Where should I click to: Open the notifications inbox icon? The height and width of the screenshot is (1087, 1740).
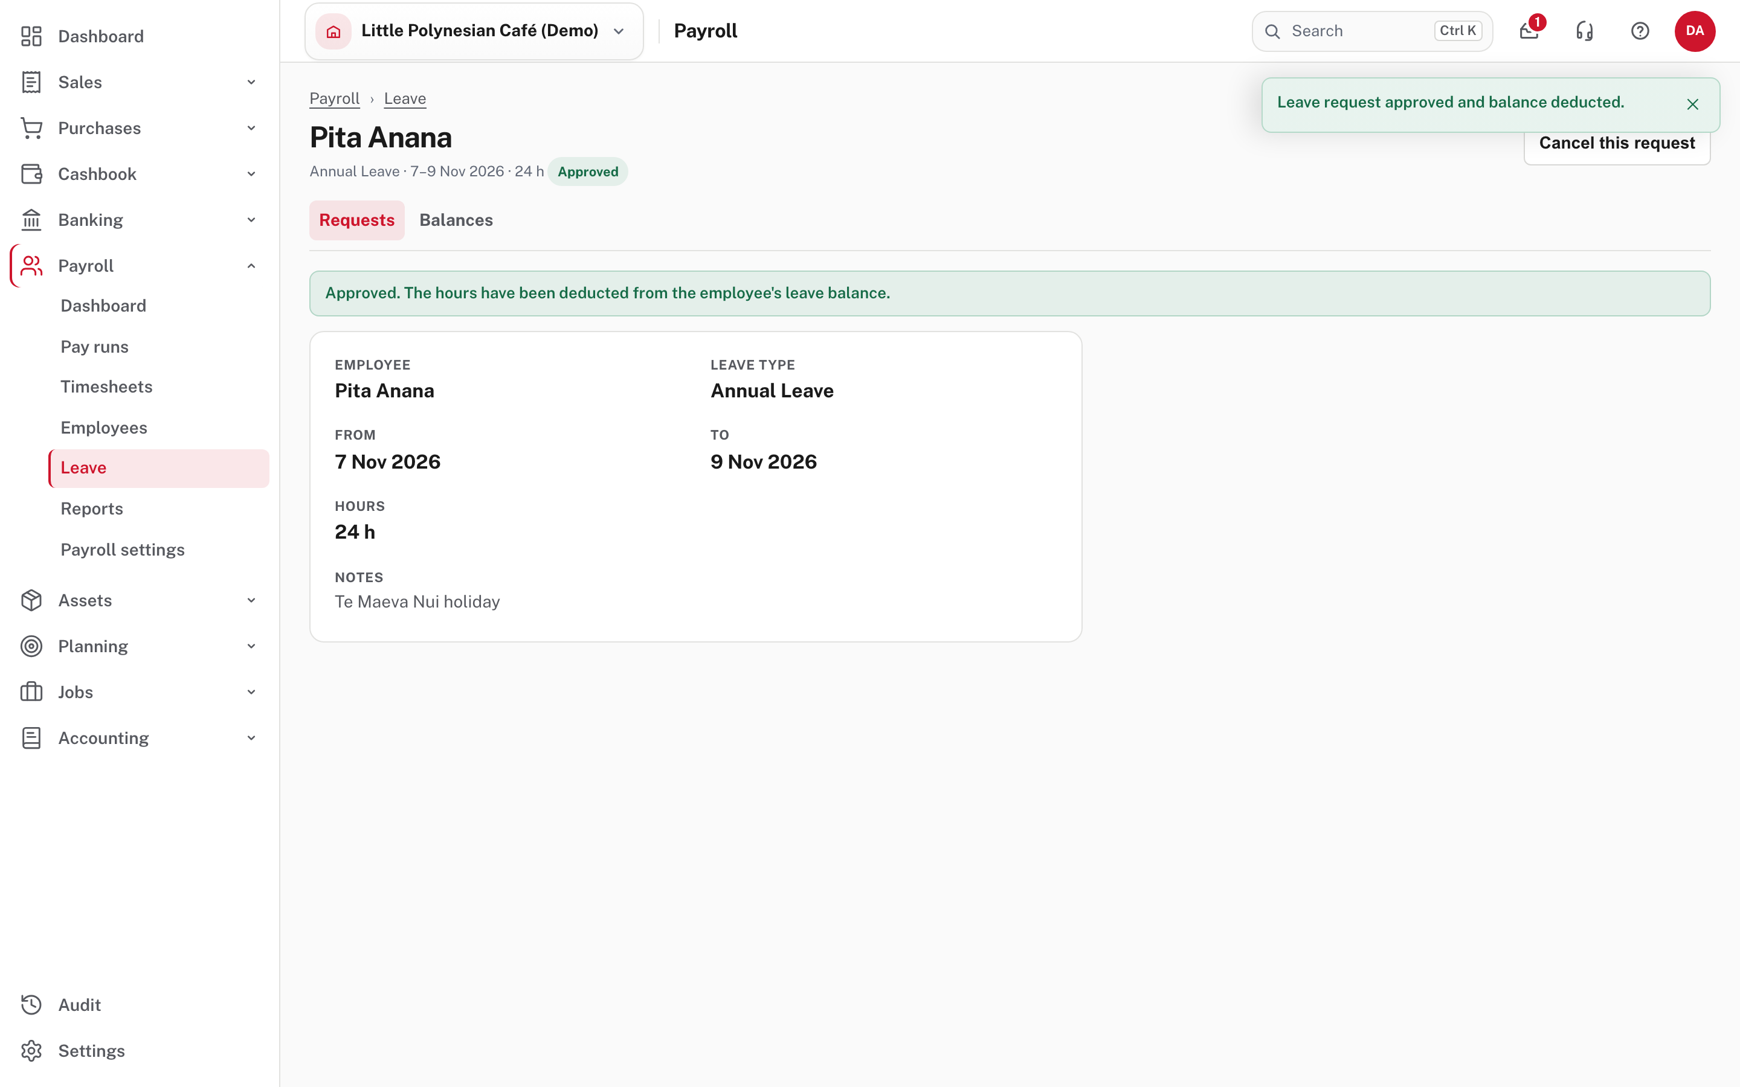coord(1529,31)
